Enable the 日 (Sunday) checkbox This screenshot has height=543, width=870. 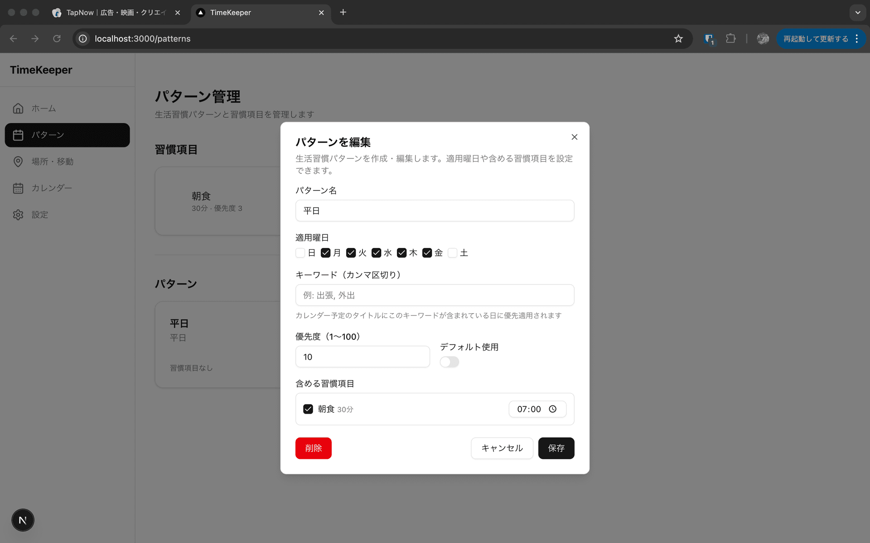[x=300, y=253]
